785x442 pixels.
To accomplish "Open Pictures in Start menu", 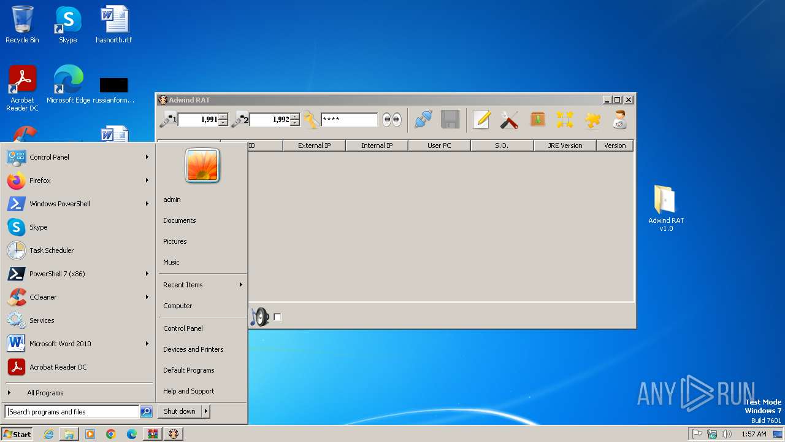I will [x=175, y=241].
